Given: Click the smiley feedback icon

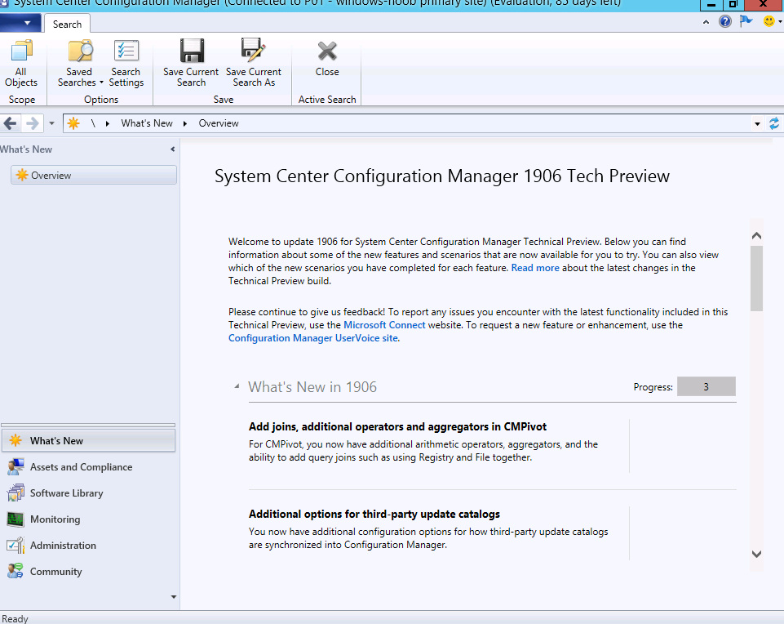Looking at the screenshot, I should [x=769, y=21].
